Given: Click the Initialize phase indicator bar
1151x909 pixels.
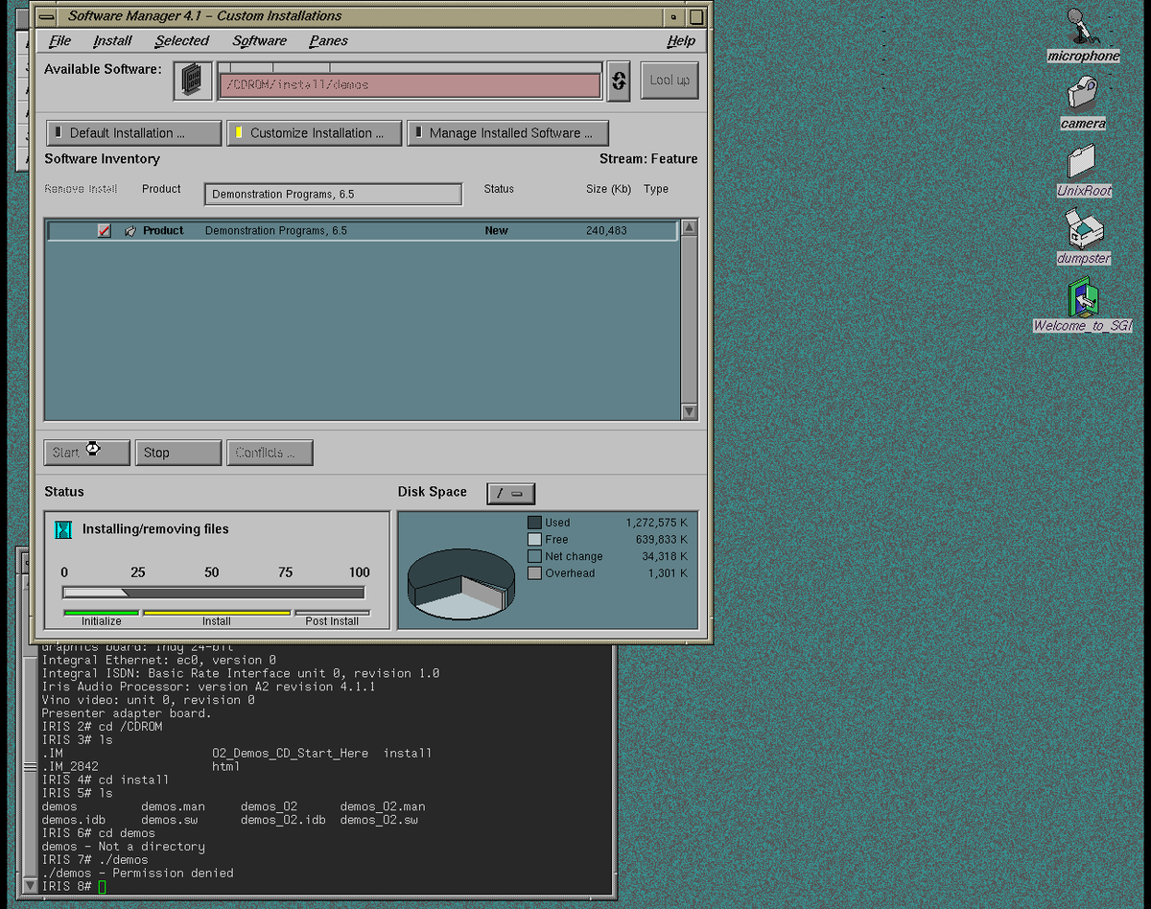Looking at the screenshot, I should tap(101, 613).
